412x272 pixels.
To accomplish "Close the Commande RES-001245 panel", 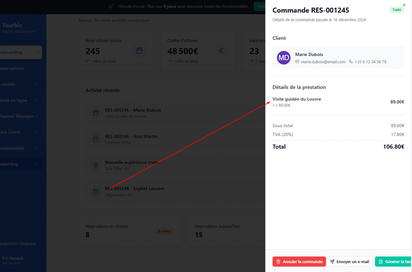I will 404,5.
